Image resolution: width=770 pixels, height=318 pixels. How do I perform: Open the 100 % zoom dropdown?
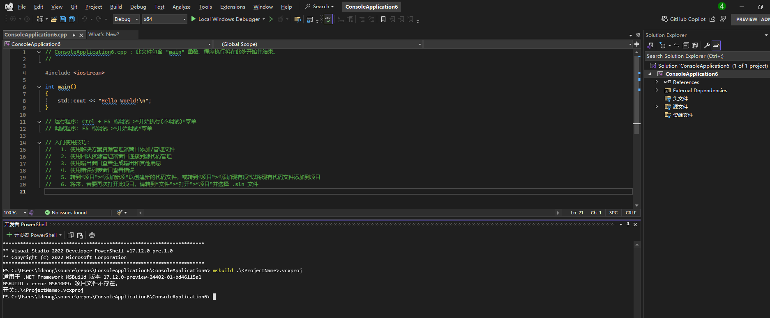15,213
